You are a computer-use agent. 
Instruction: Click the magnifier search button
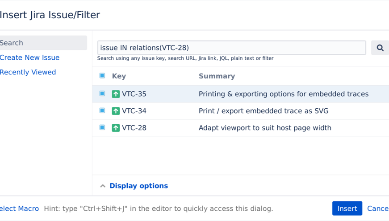point(380,48)
